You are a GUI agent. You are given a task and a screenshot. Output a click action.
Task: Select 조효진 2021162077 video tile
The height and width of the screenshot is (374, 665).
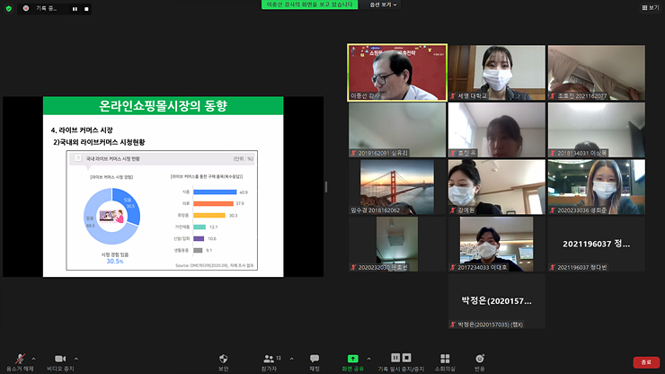tap(597, 73)
